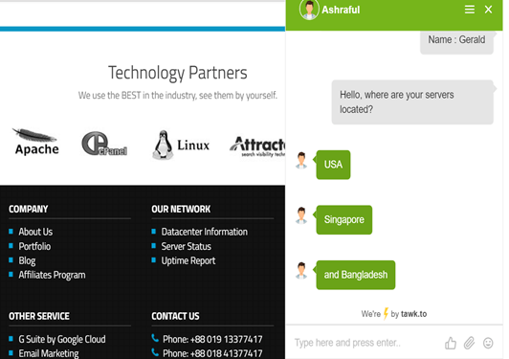
Task: Click the 'Name : Gerald' message bubble
Action: coord(456,41)
